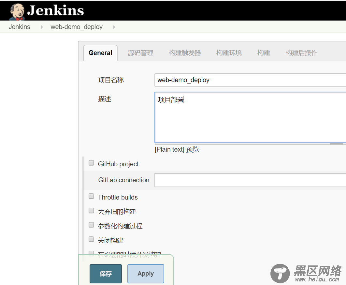The image size is (346, 285).
Task: Click the 描述 label text
Action: 105,99
